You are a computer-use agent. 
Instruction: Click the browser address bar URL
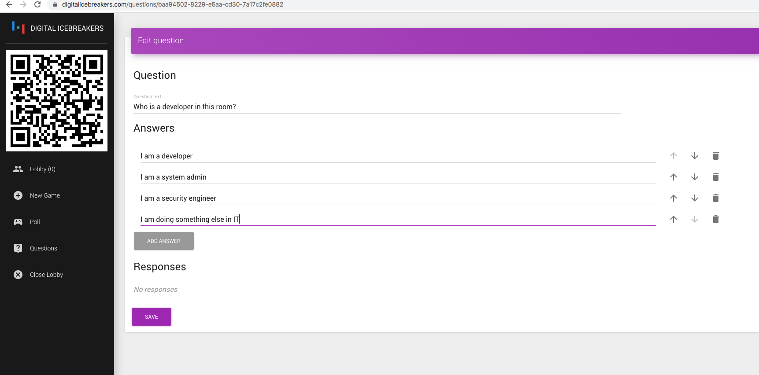(173, 4)
